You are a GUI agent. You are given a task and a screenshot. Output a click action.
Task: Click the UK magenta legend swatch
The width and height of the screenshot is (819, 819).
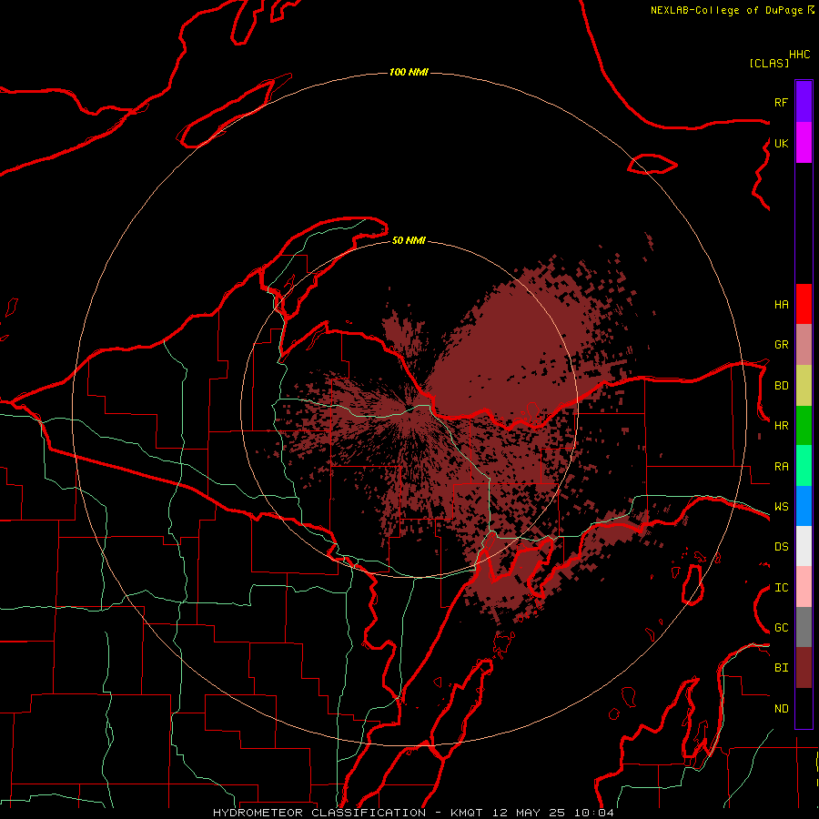(x=804, y=143)
